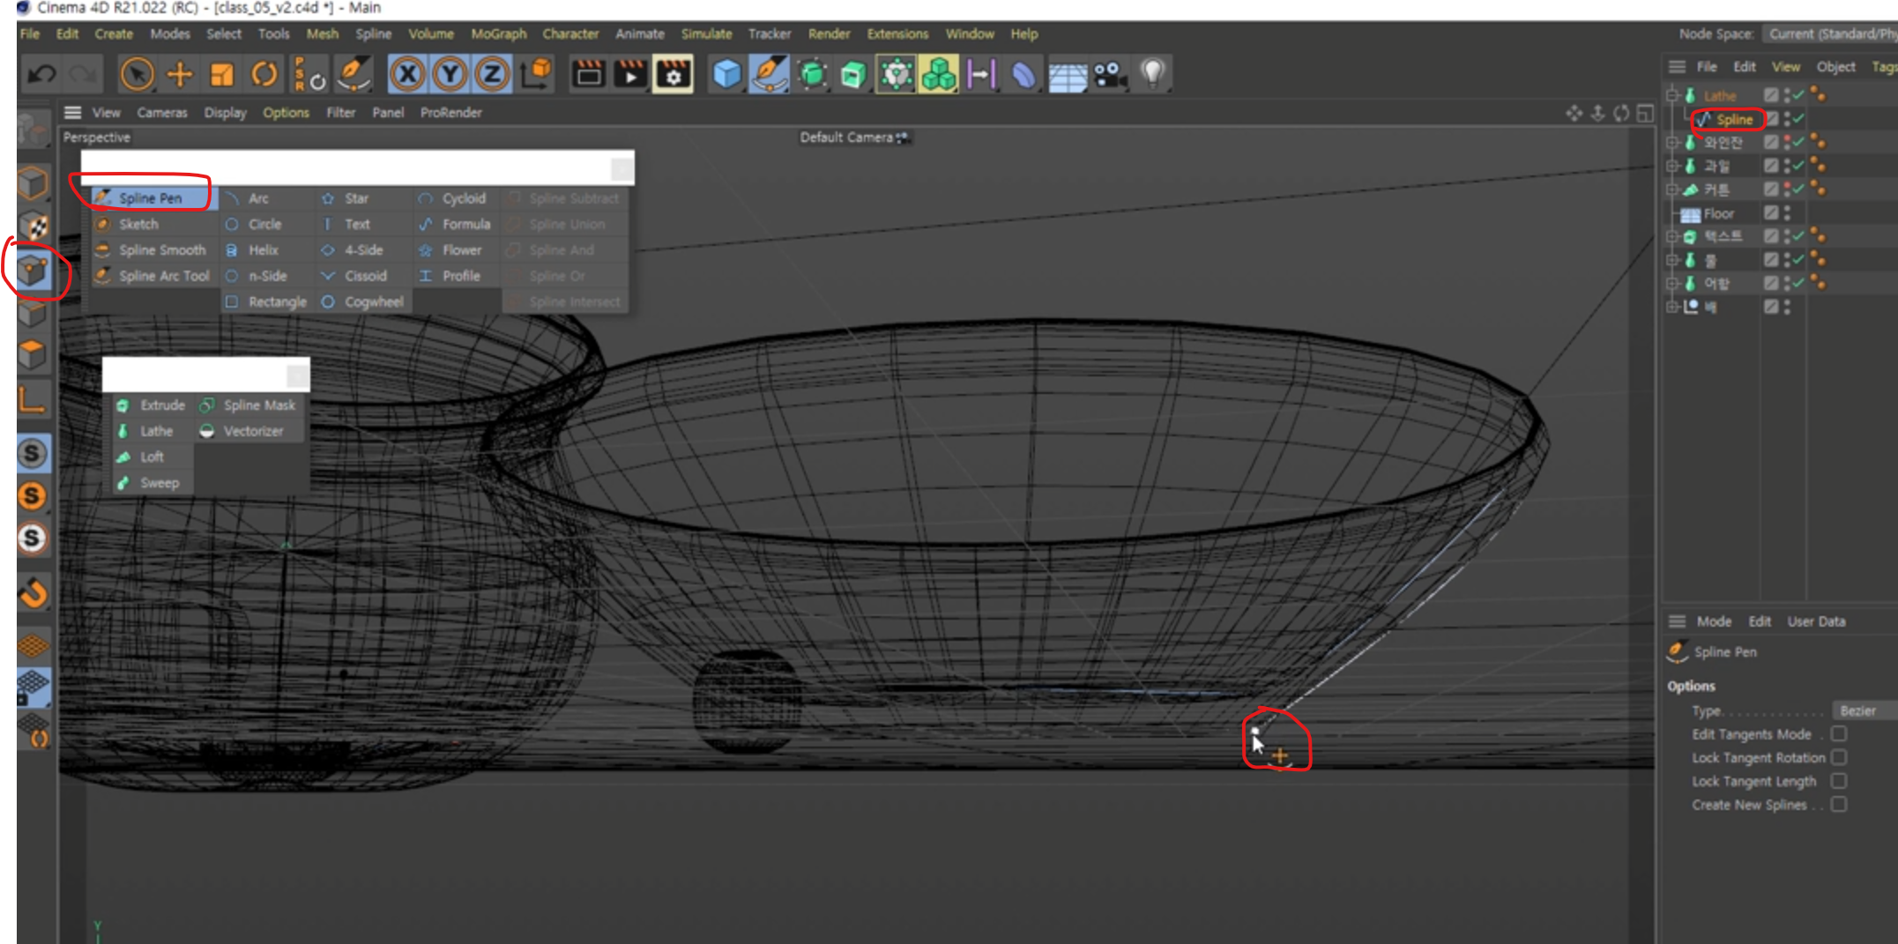Image resolution: width=1898 pixels, height=944 pixels.
Task: Click the Spline Pen toolbar icon
Action: coord(769,75)
